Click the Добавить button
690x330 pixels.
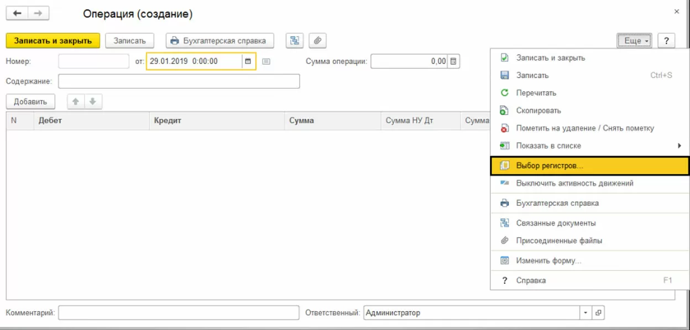pyautogui.click(x=30, y=101)
